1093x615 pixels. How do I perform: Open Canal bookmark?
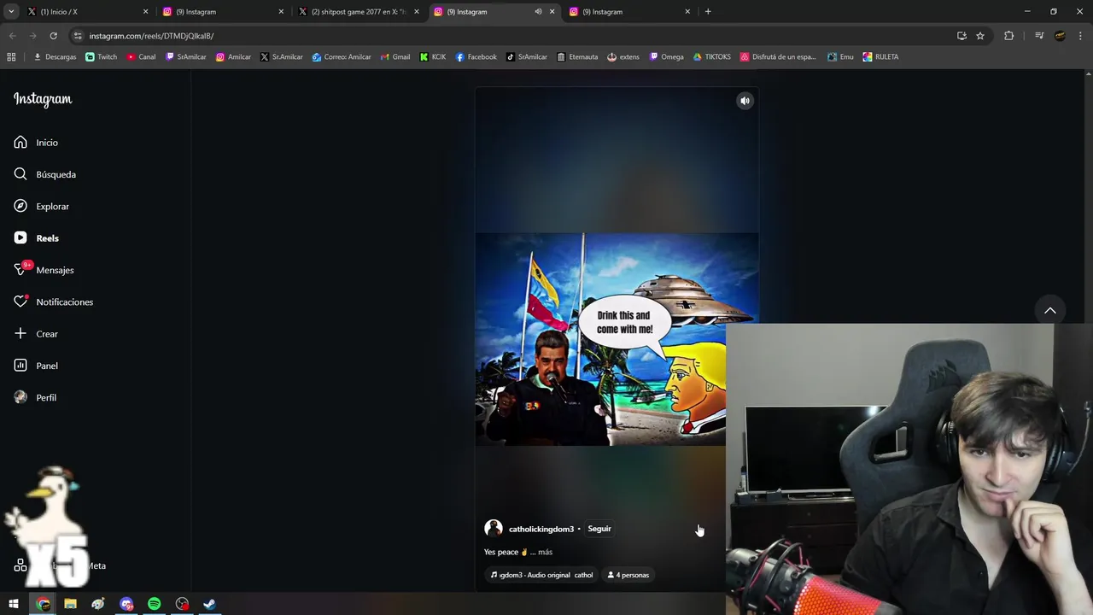coord(141,57)
